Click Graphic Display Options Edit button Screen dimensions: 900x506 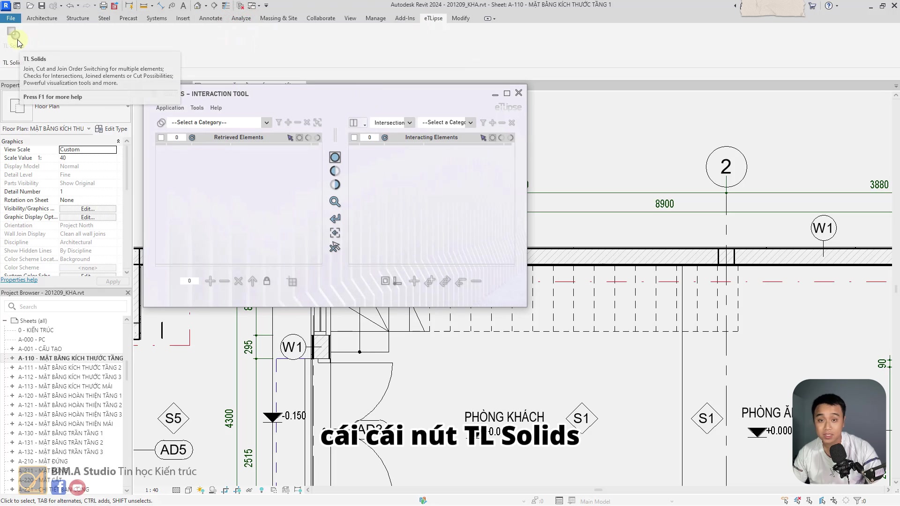(x=88, y=217)
